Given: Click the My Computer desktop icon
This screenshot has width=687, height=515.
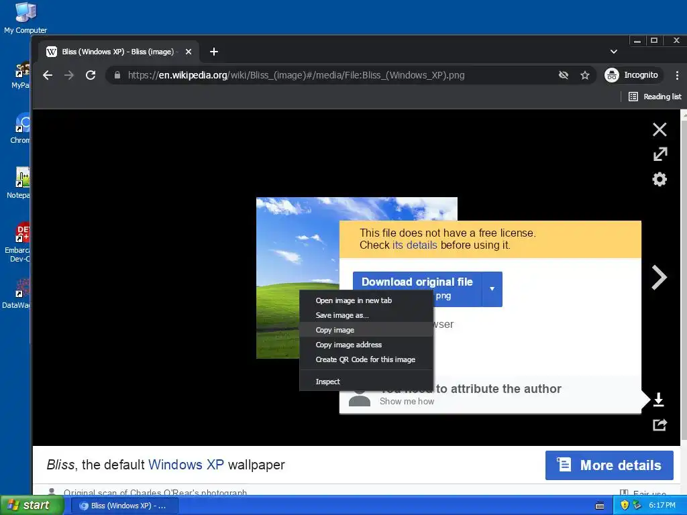Looking at the screenshot, I should pos(25,17).
